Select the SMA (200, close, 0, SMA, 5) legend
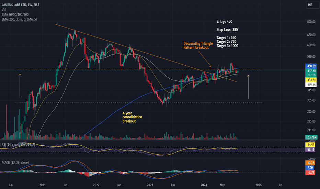The width and height of the screenshot is (320, 189). (19, 19)
